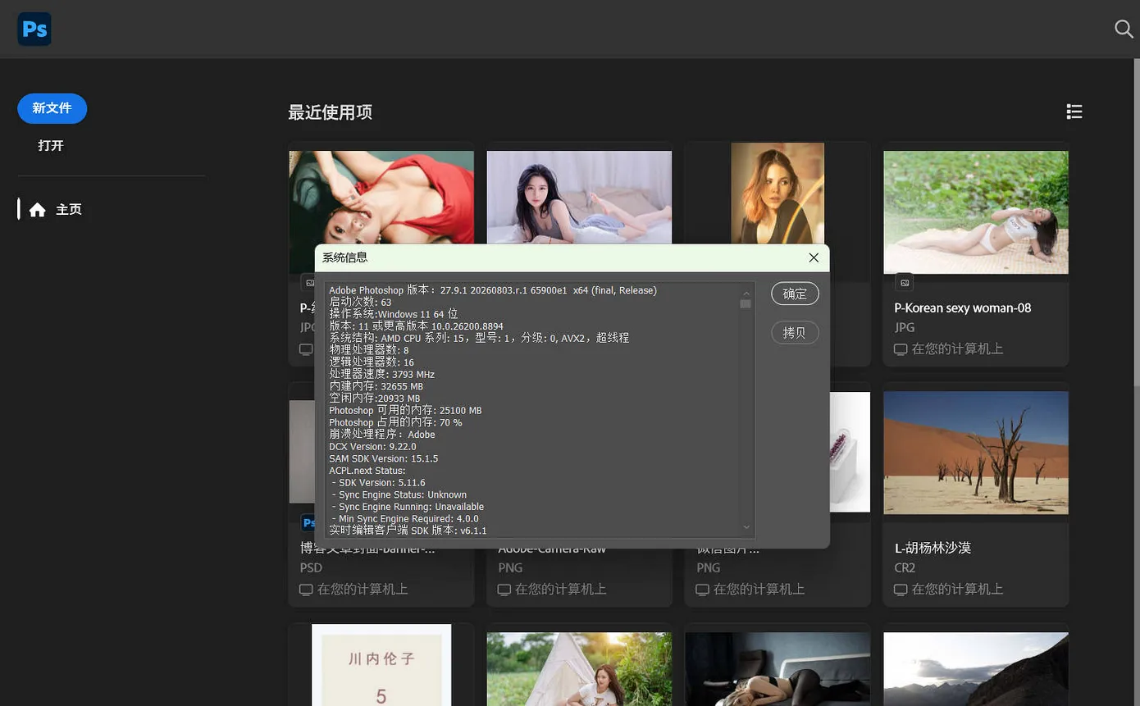Click the 处理器速度: 3793 MHz line
1140x706 pixels.
tap(382, 375)
